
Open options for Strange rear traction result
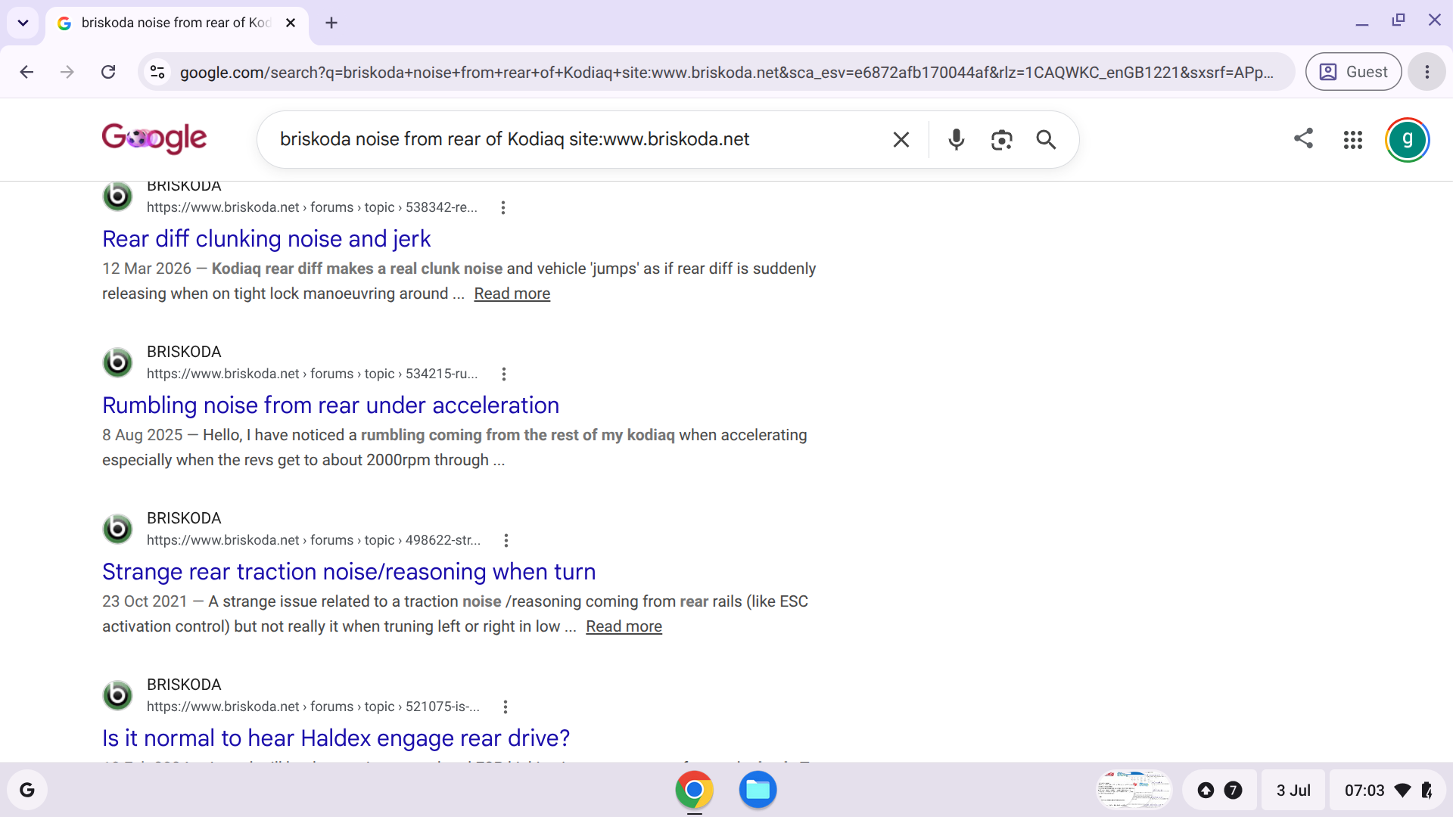(x=506, y=540)
